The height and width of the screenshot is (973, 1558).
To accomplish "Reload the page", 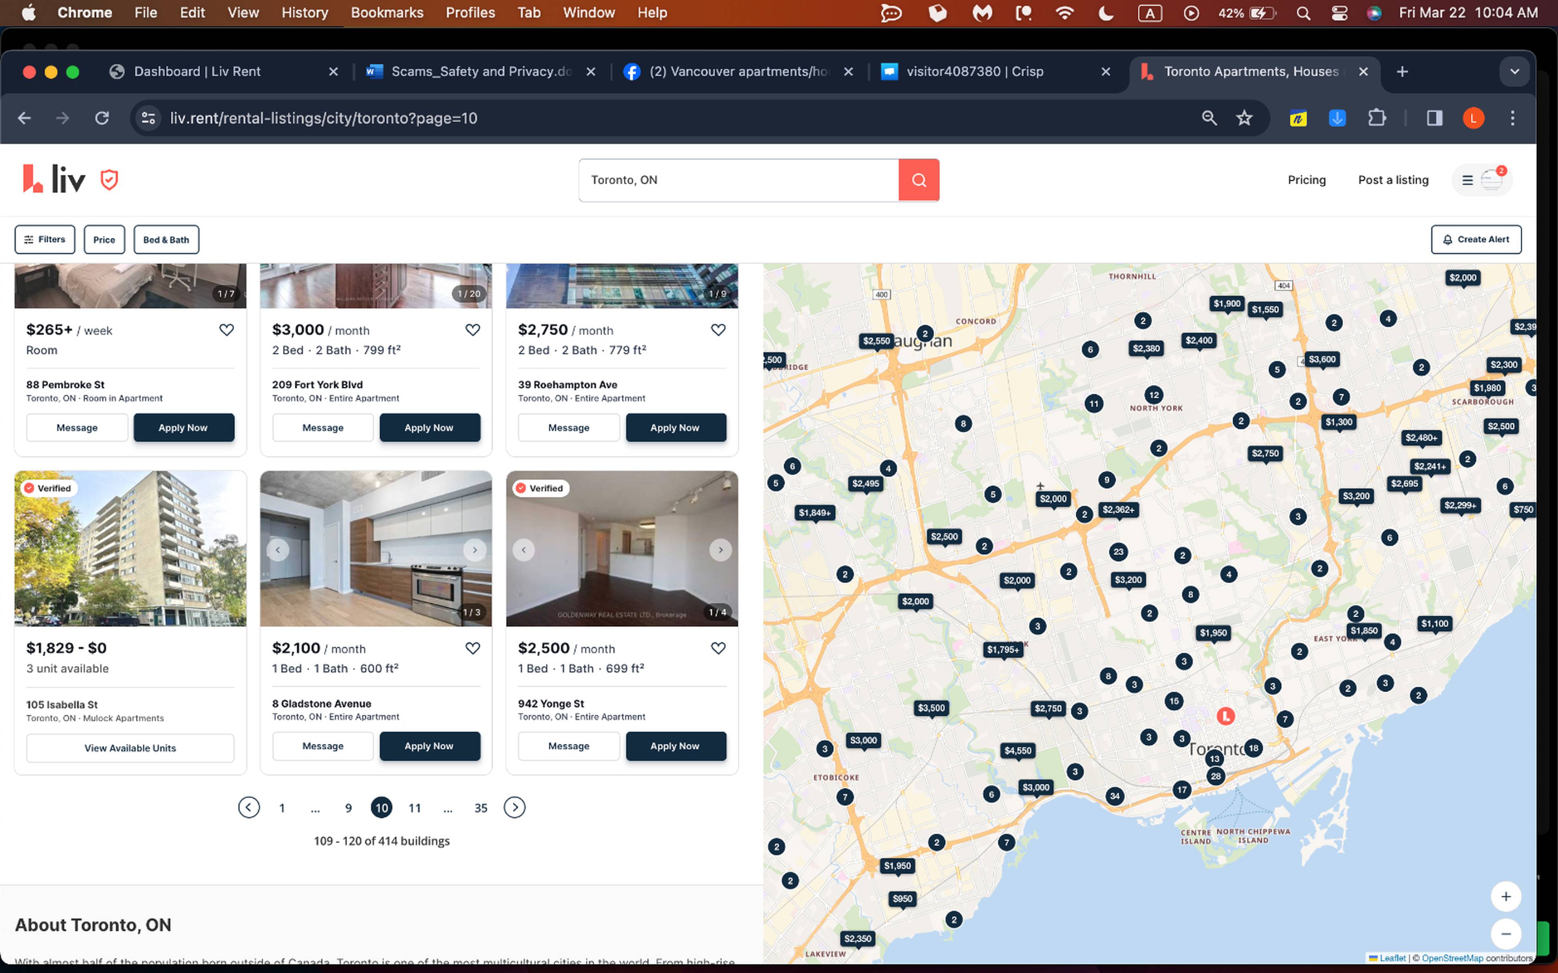I will [102, 118].
